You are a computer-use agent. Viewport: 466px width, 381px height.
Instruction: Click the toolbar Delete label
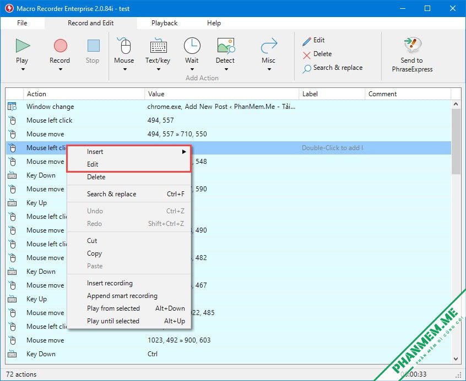point(322,54)
